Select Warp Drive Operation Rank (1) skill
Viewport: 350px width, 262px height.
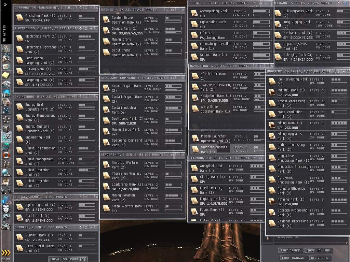point(227,109)
